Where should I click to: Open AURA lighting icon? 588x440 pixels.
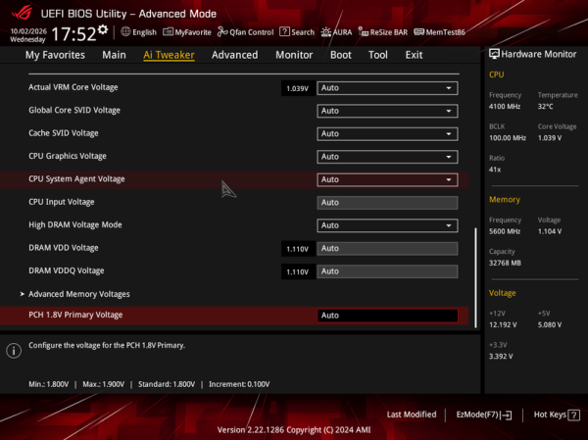[326, 32]
